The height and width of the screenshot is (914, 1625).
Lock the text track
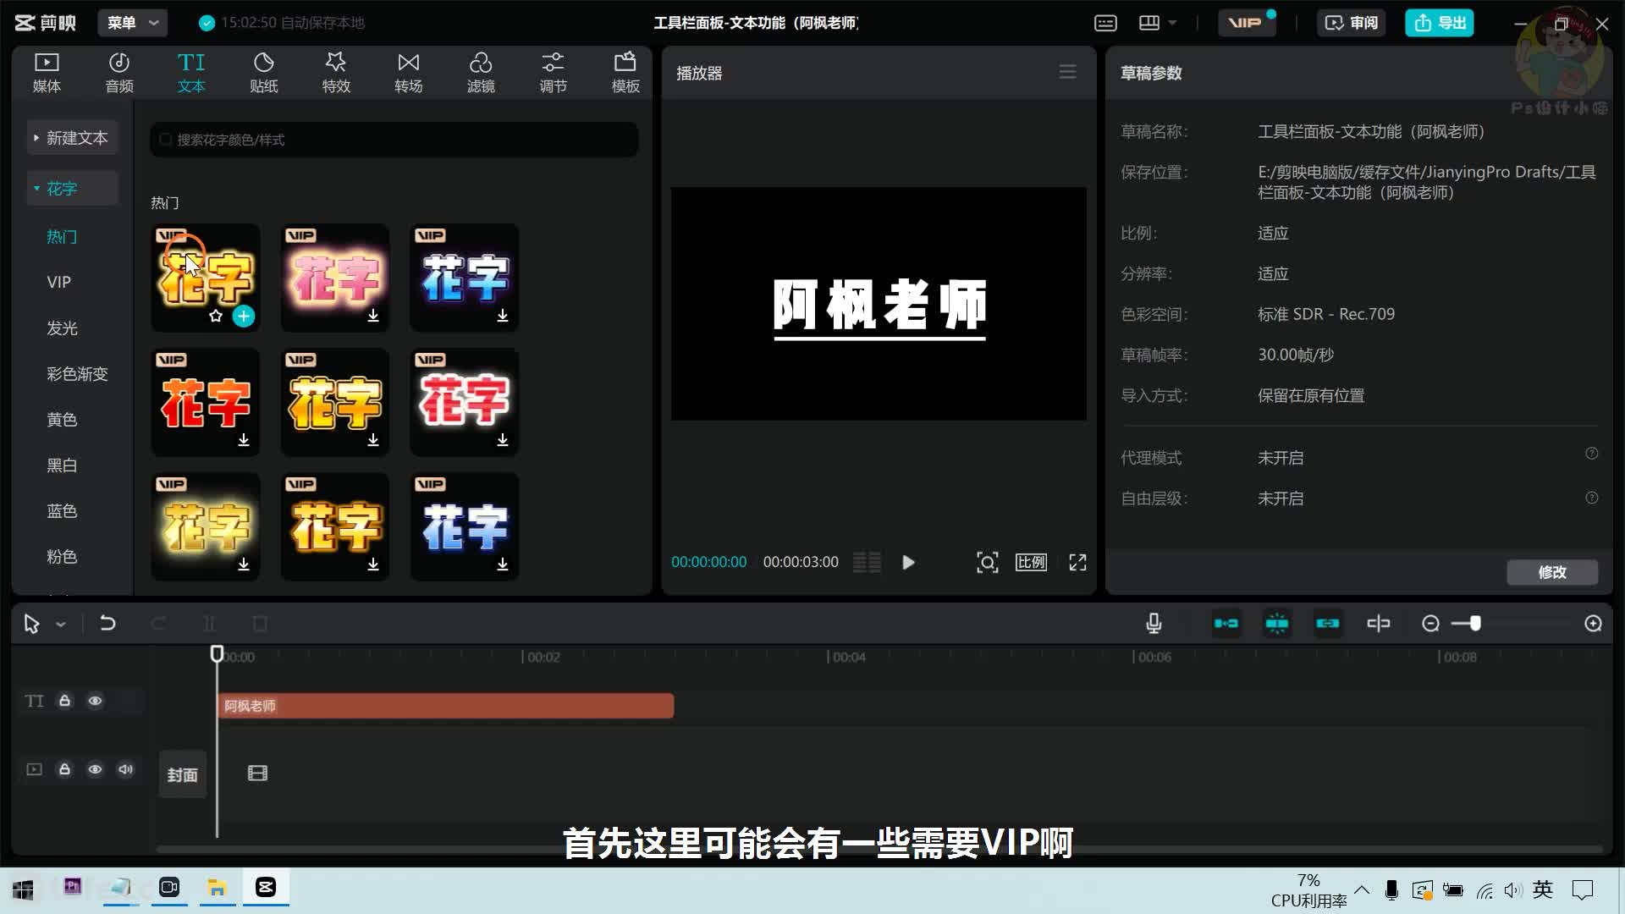64,701
